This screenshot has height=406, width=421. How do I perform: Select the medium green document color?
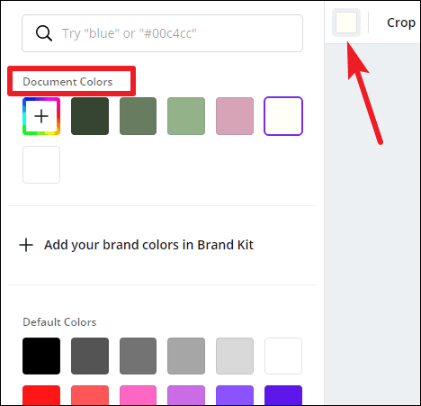(x=138, y=116)
